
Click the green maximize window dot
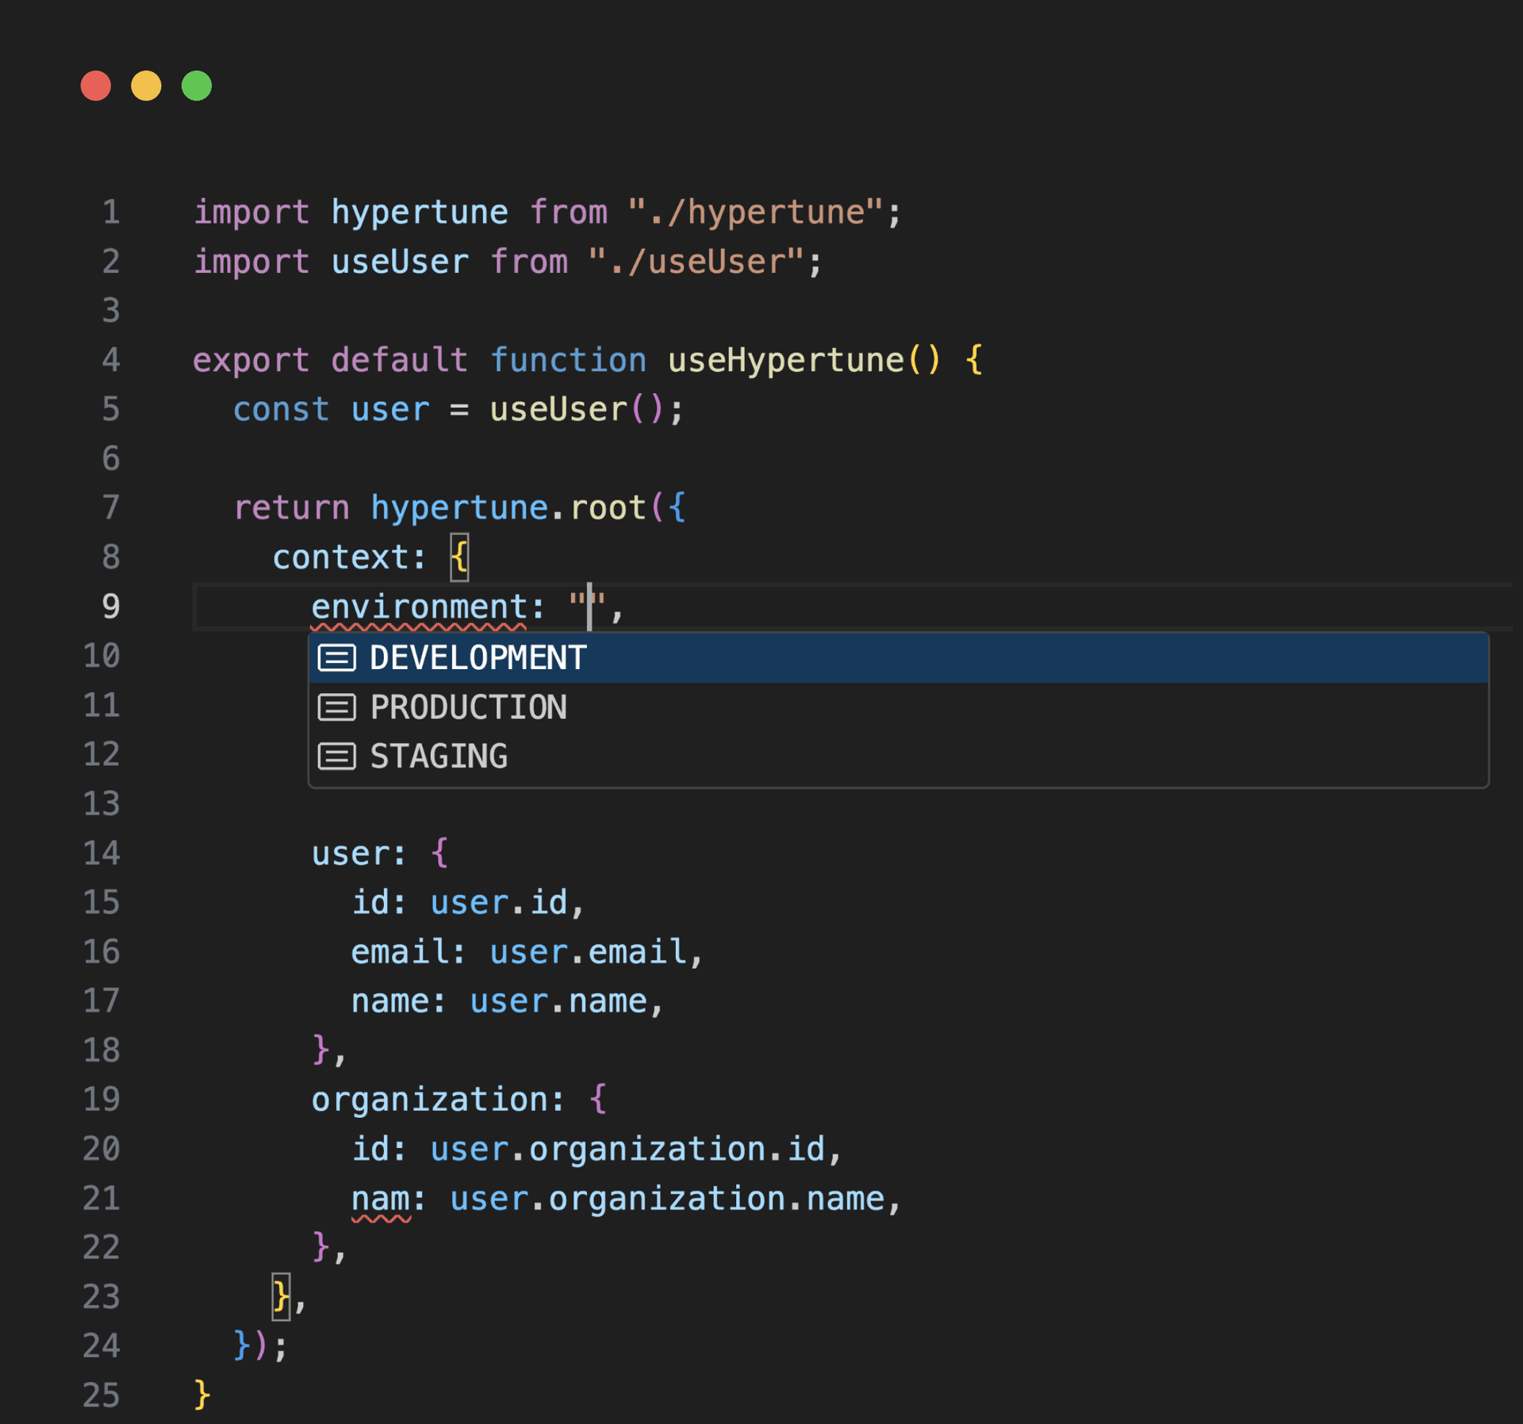pos(197,86)
